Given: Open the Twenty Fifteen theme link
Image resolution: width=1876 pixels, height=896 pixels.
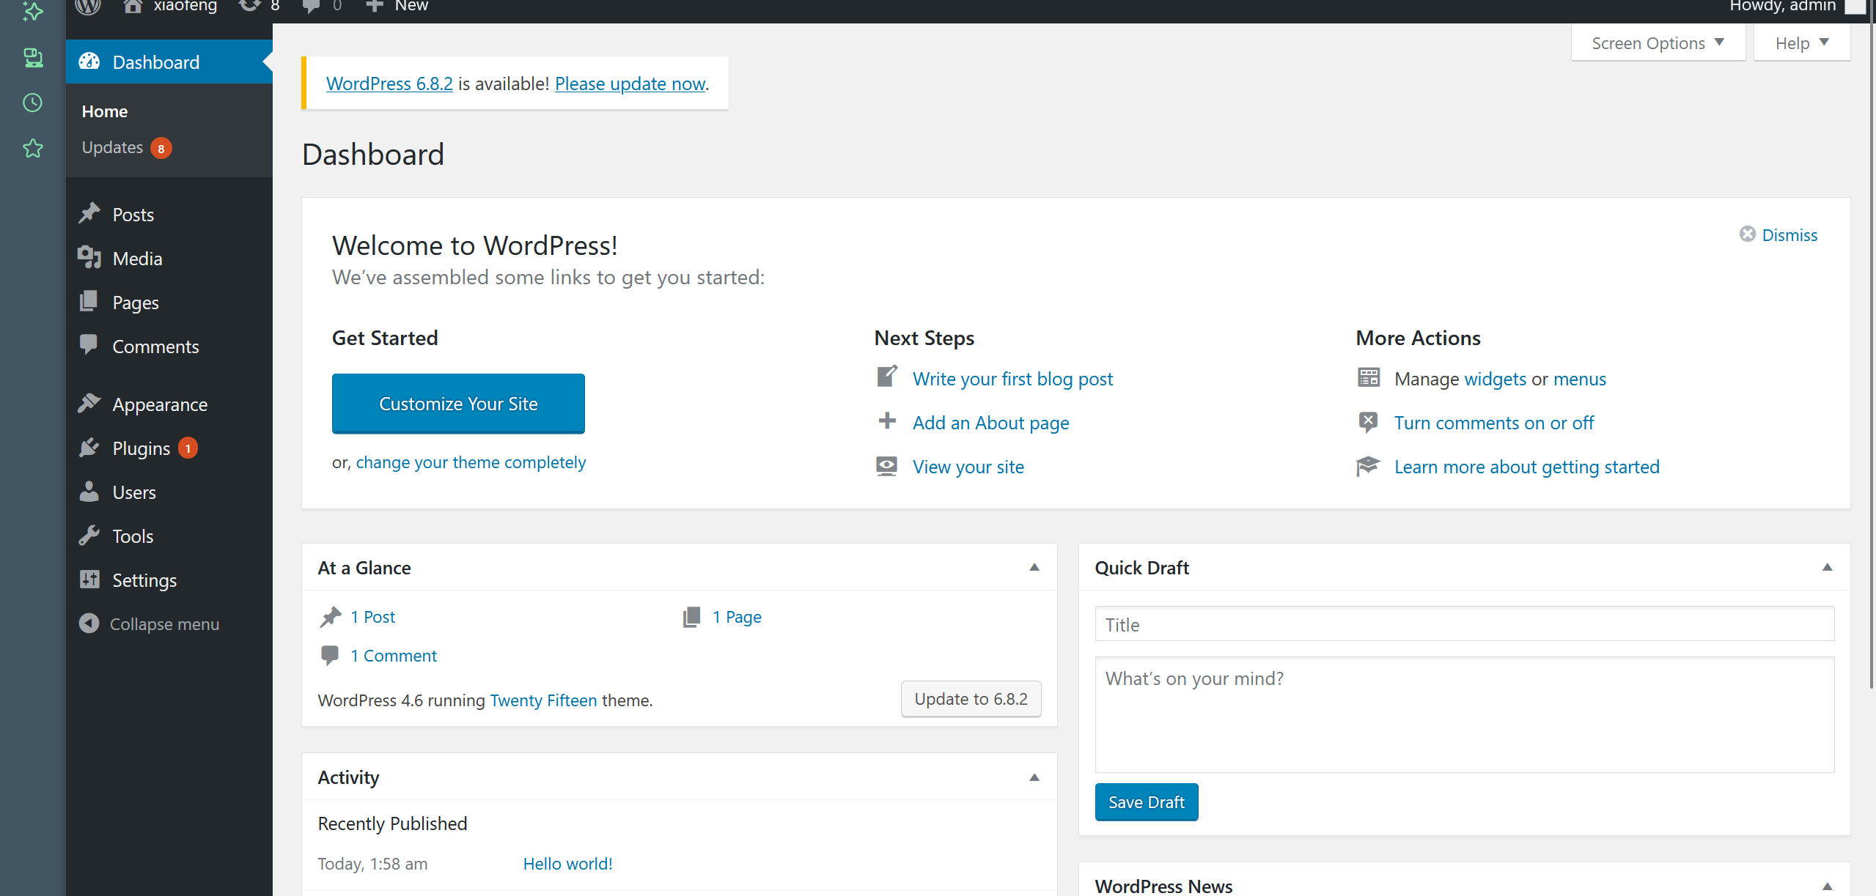Looking at the screenshot, I should tap(543, 700).
